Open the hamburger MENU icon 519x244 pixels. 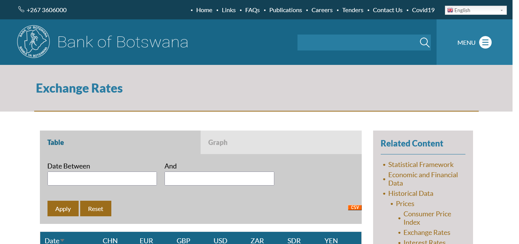click(485, 43)
